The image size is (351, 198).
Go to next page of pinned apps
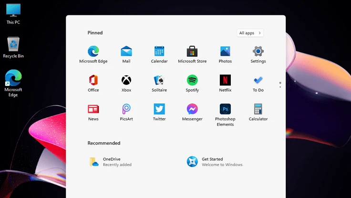click(x=280, y=87)
